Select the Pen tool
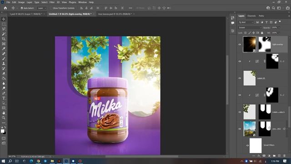This screenshot has height=164, width=291. [4, 93]
